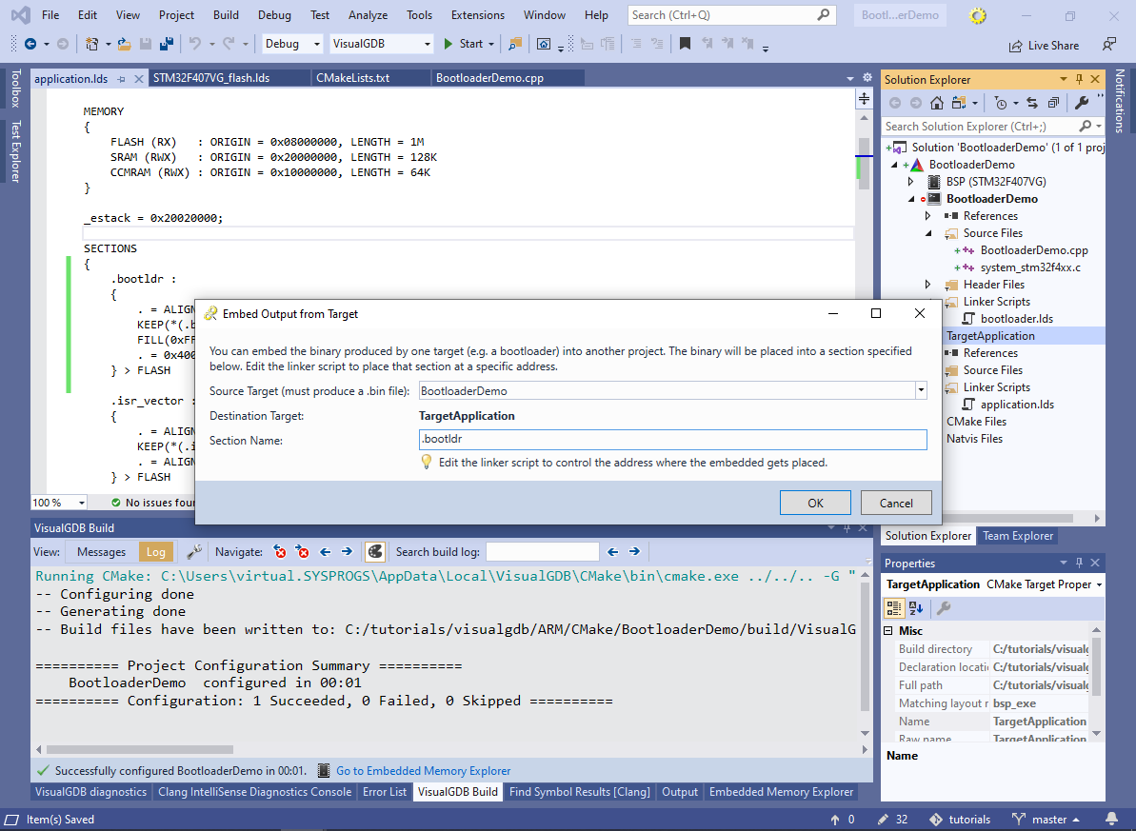Toggle the color palette icon in build toolbar

click(x=374, y=552)
